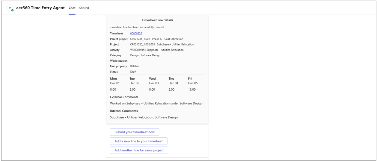Switch to the Chat tab
Viewport: 377px width, 161px height.
[72, 8]
